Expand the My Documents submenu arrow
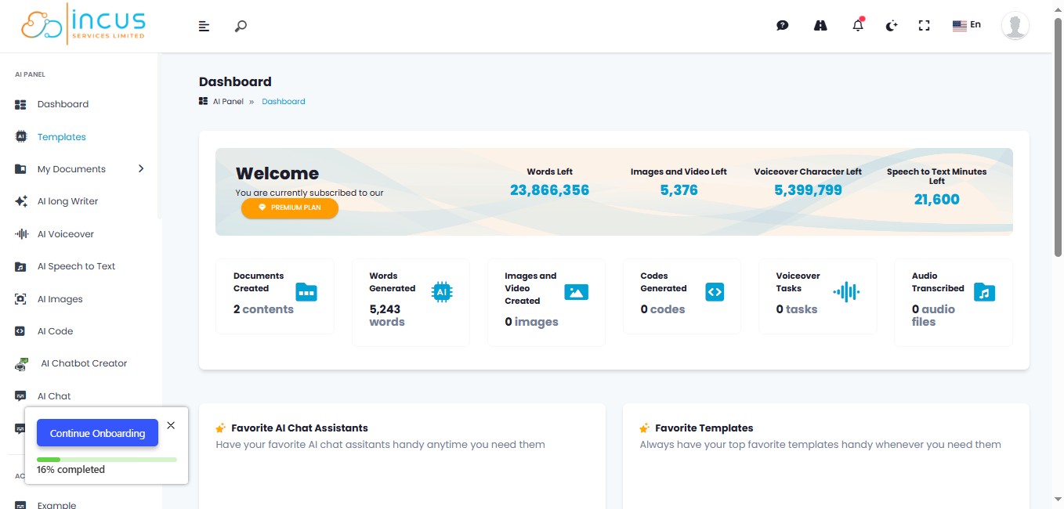 coord(141,168)
